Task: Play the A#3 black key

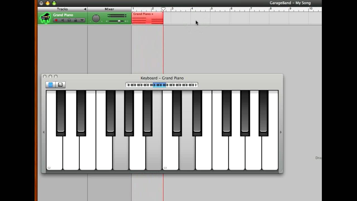Action: (x=264, y=113)
